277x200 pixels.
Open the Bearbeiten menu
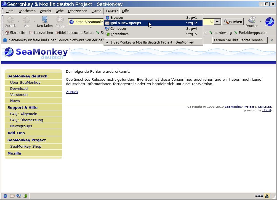pos(27,11)
